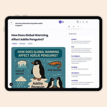107x107 pixels.
Task: Open the list view icon
Action: point(78,26)
